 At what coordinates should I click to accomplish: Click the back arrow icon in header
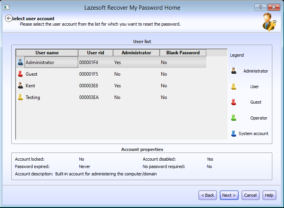click(x=9, y=18)
